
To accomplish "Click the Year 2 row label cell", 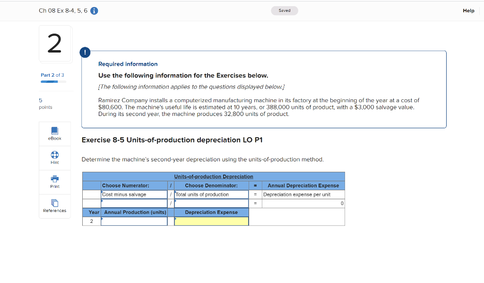I will pyautogui.click(x=92, y=221).
